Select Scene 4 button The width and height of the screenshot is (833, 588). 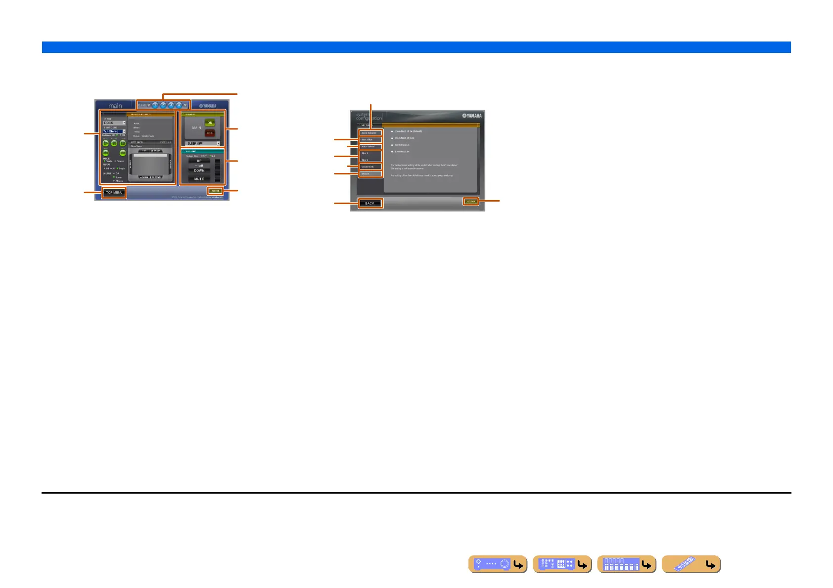click(179, 105)
